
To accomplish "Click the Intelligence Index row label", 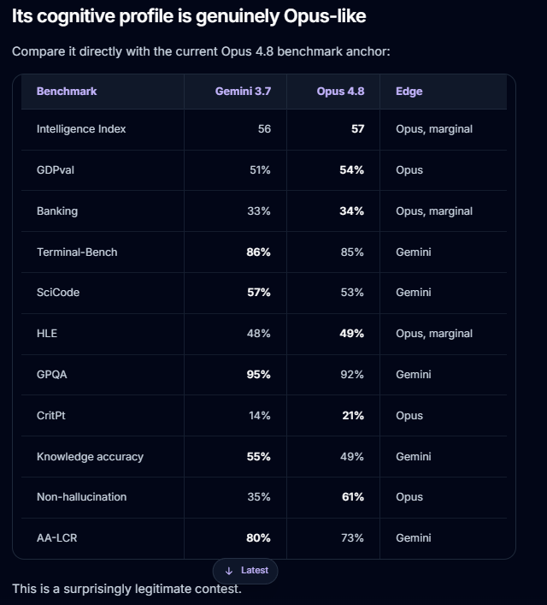I will tap(81, 129).
